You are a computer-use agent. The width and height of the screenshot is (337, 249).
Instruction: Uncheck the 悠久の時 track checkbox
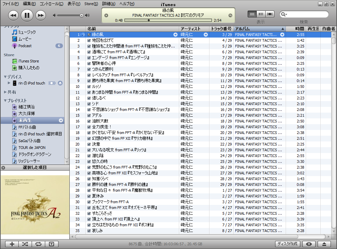[89, 161]
